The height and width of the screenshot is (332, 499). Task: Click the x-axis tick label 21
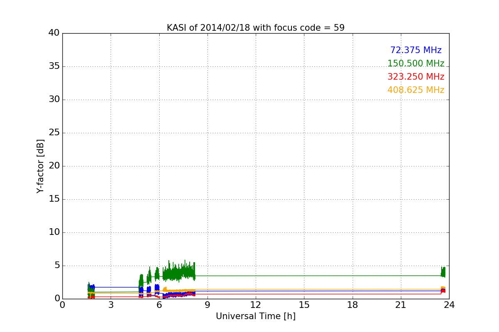401,305
